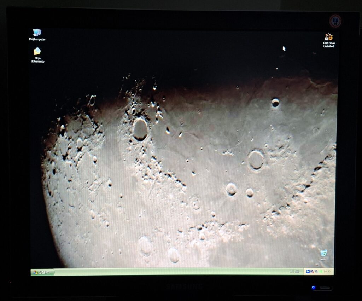Click the "Kosz" text label
362x301 pixels.
click(x=323, y=259)
